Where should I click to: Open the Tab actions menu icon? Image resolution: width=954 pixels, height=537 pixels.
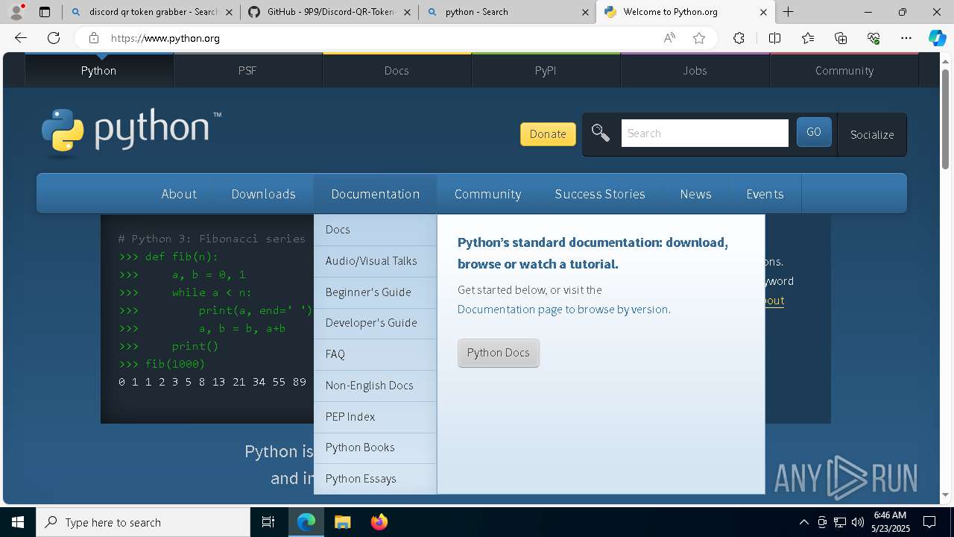click(x=45, y=12)
